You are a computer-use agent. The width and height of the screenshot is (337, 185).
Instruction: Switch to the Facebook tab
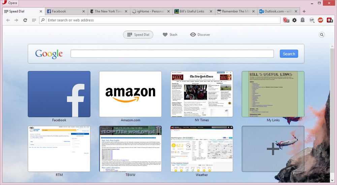pos(66,11)
